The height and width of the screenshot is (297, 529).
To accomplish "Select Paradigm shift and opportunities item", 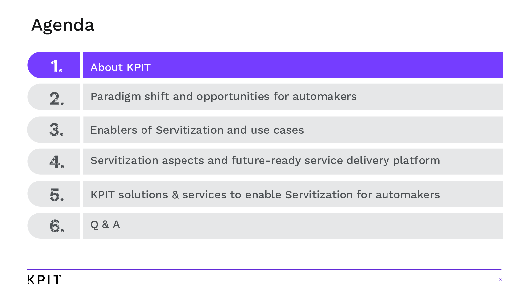I will coord(293,97).
